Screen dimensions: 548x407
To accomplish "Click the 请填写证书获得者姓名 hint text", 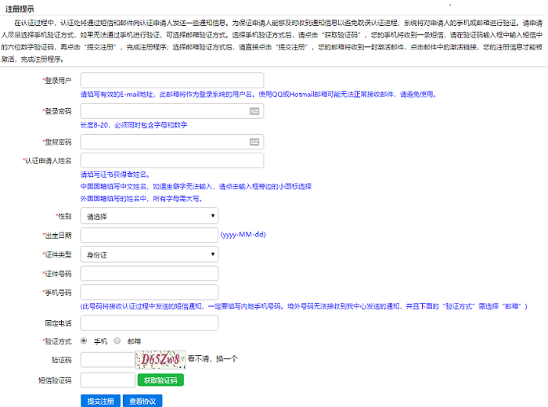I will point(115,175).
